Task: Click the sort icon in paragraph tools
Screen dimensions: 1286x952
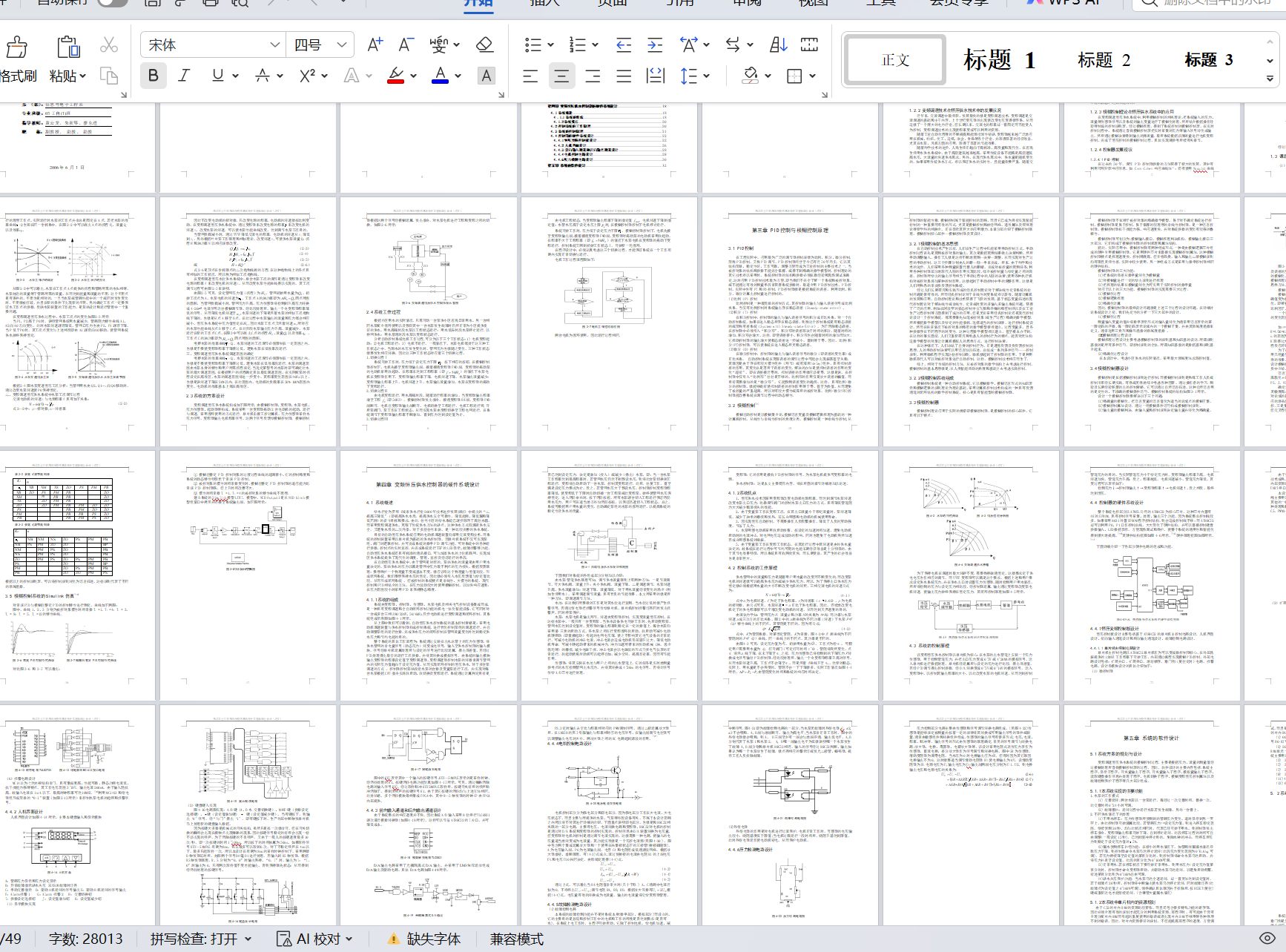Action: (x=778, y=45)
